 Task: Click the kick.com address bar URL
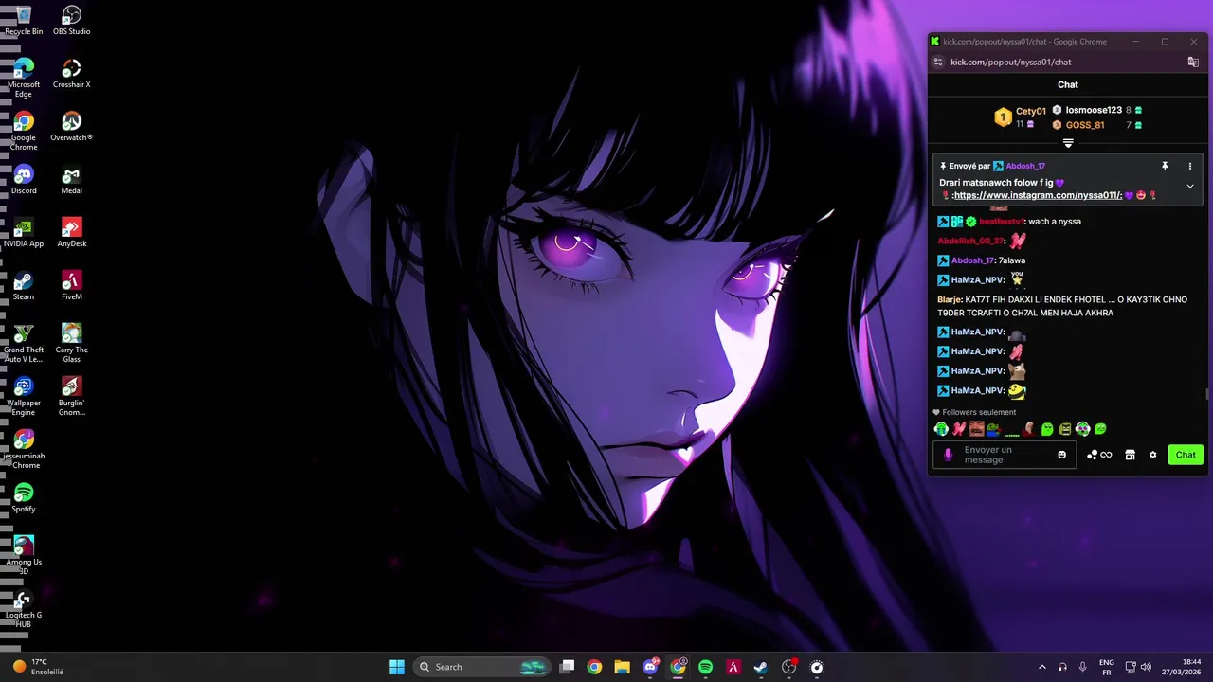[1011, 62]
